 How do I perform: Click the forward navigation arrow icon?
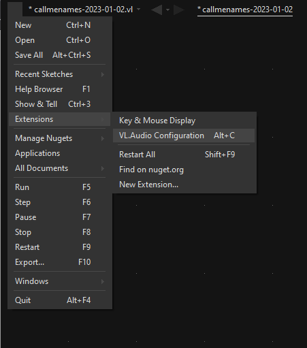pos(179,10)
